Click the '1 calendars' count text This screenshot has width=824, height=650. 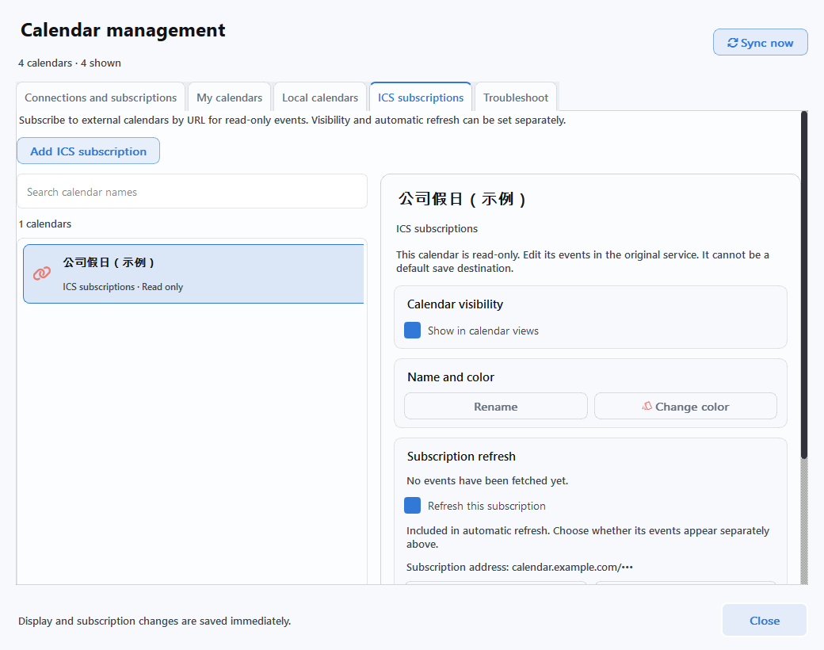tap(45, 224)
